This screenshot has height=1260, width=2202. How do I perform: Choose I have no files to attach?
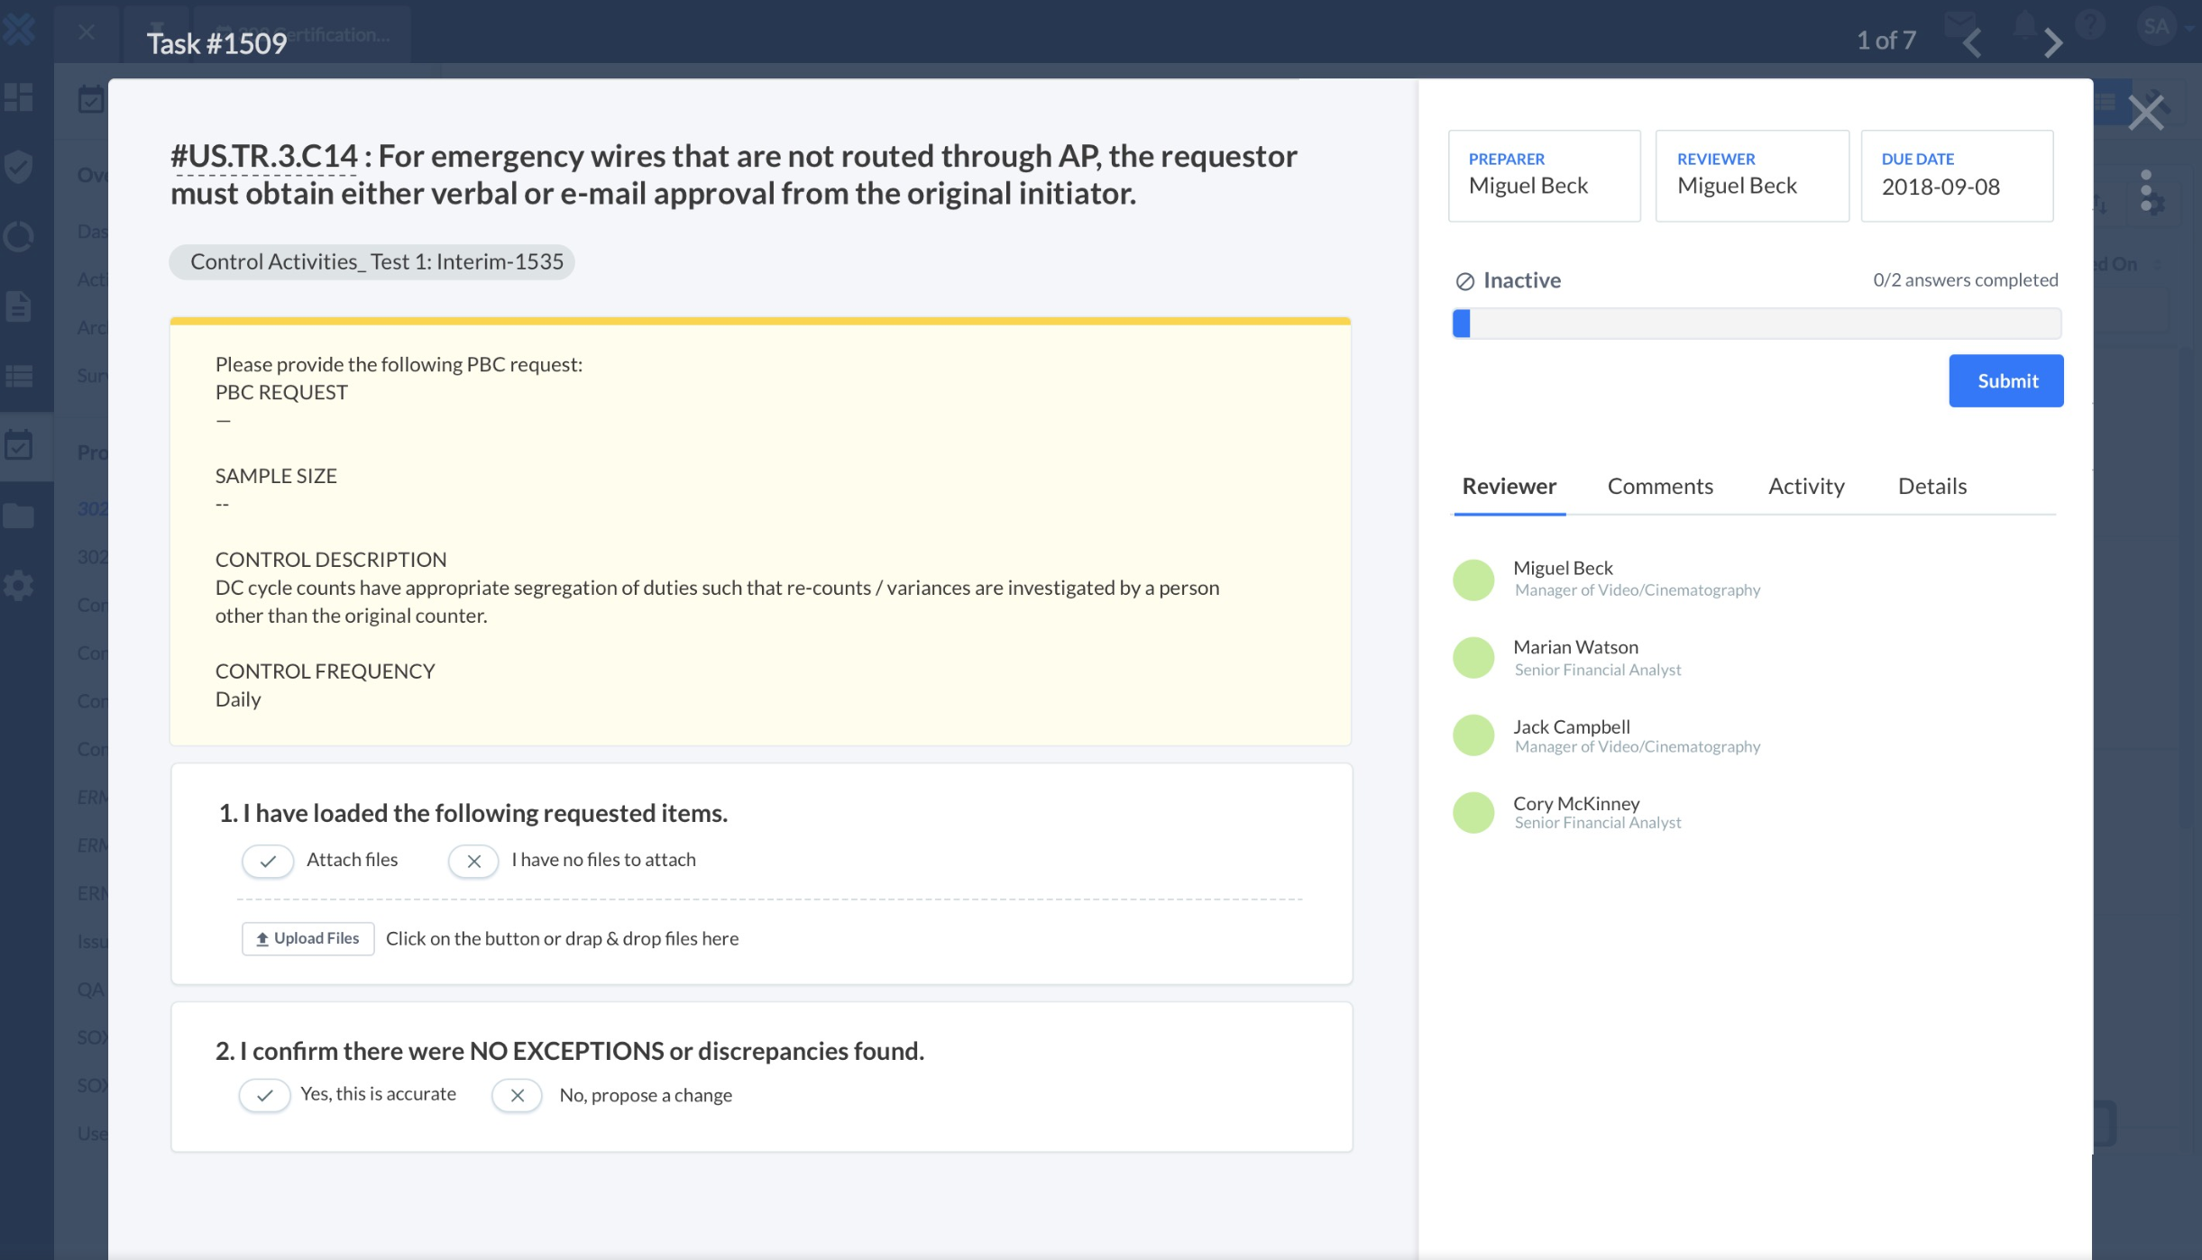473,861
